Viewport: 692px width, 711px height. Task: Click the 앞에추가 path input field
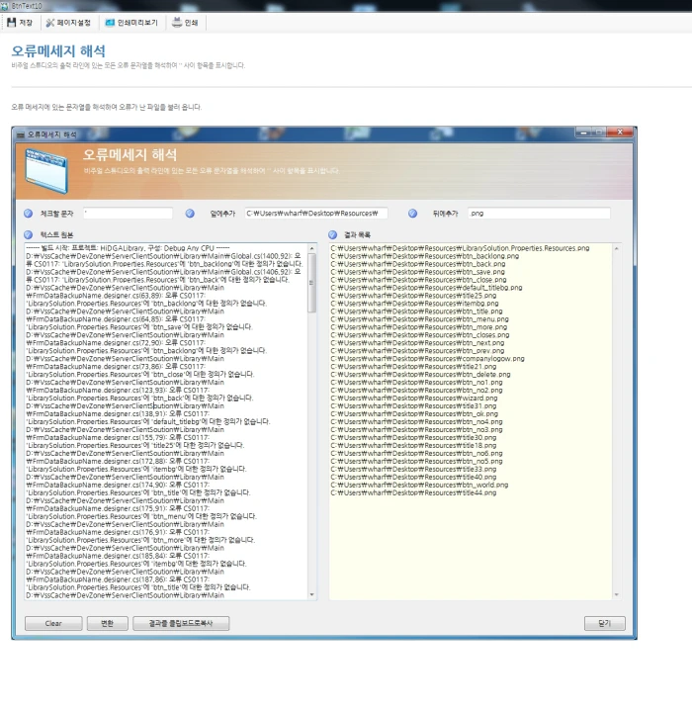316,214
